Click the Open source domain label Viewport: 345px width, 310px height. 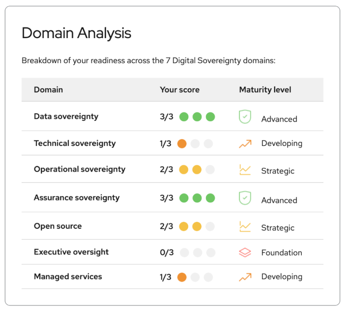pyautogui.click(x=58, y=226)
